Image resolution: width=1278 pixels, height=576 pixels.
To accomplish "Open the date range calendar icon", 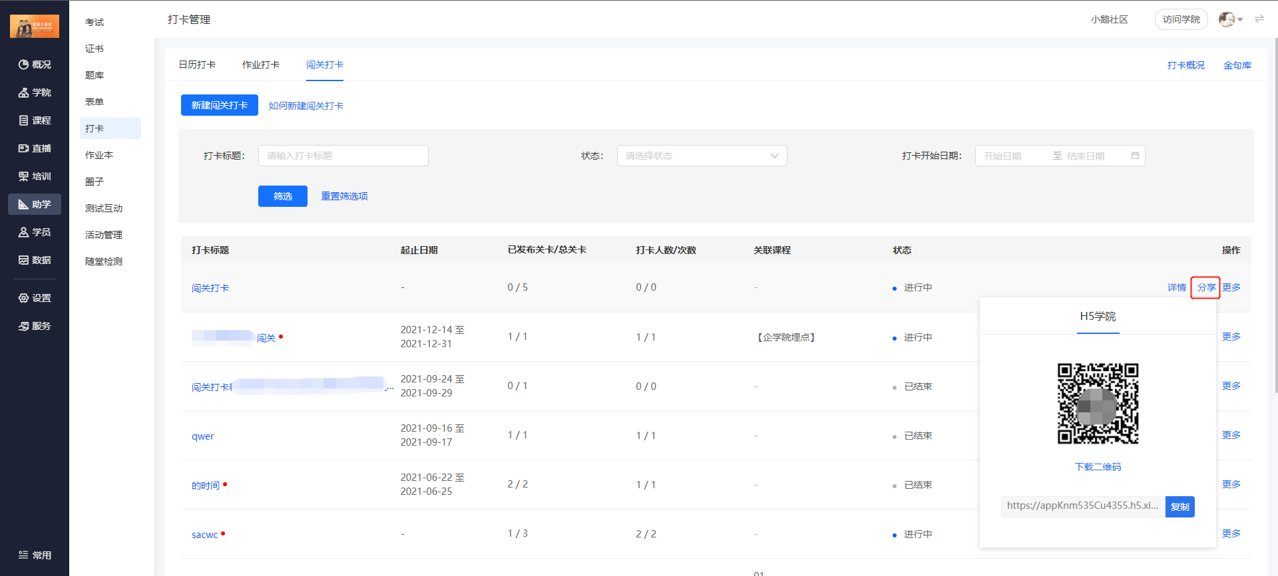I will pyautogui.click(x=1135, y=156).
